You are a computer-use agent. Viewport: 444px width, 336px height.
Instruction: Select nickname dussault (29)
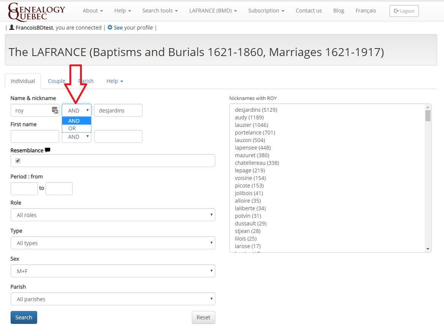pos(251,223)
